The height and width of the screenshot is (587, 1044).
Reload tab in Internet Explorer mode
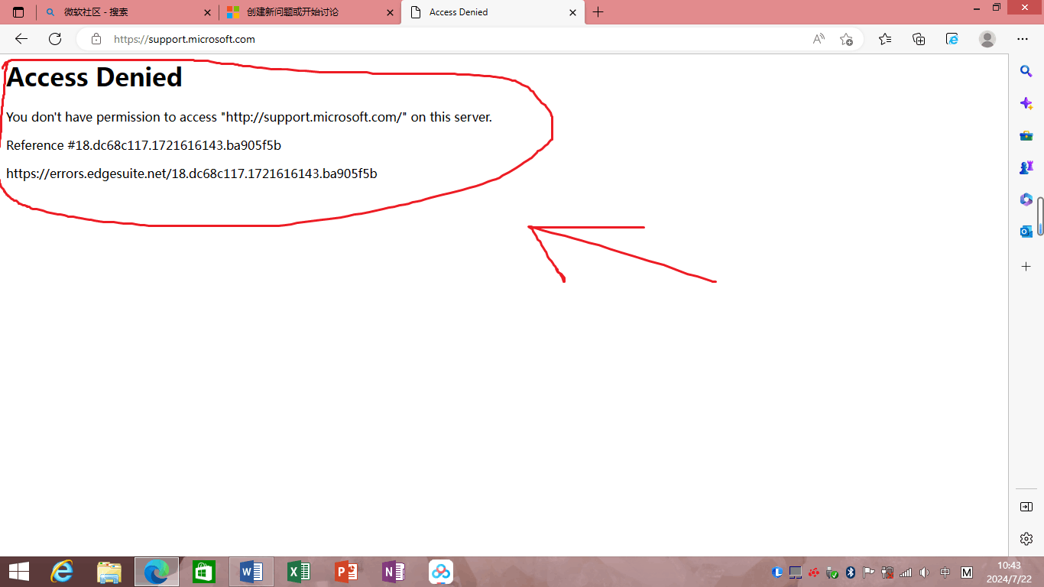click(x=952, y=39)
